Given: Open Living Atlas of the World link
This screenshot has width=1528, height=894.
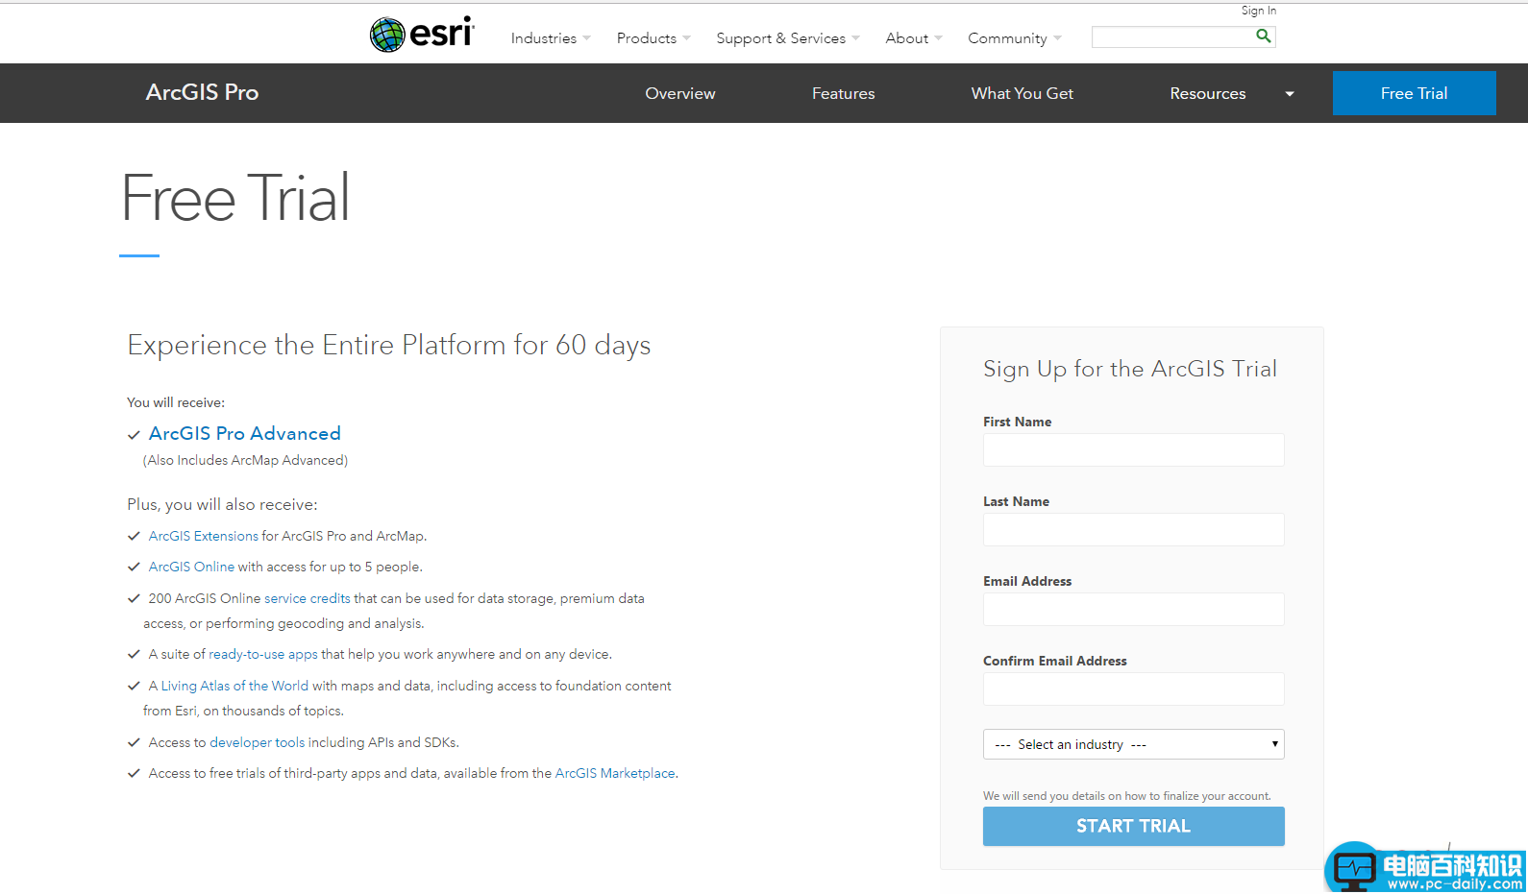Looking at the screenshot, I should [x=234, y=686].
